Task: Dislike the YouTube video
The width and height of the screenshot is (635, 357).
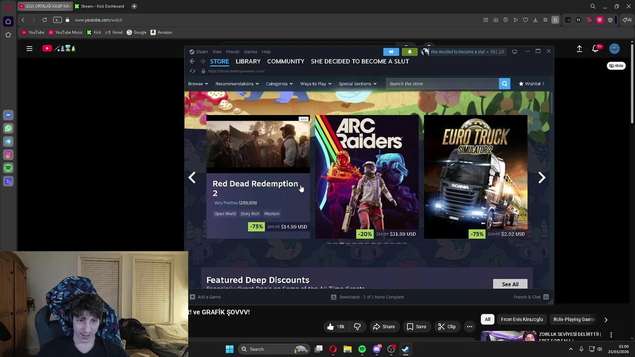Action: pyautogui.click(x=357, y=327)
